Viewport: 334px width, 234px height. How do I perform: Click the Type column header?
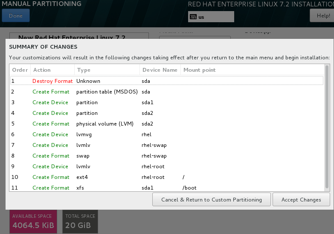click(x=107, y=70)
